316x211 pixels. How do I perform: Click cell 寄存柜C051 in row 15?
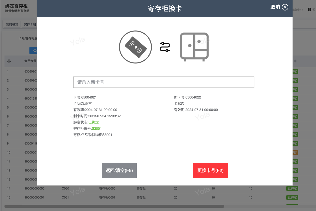(x=107, y=197)
